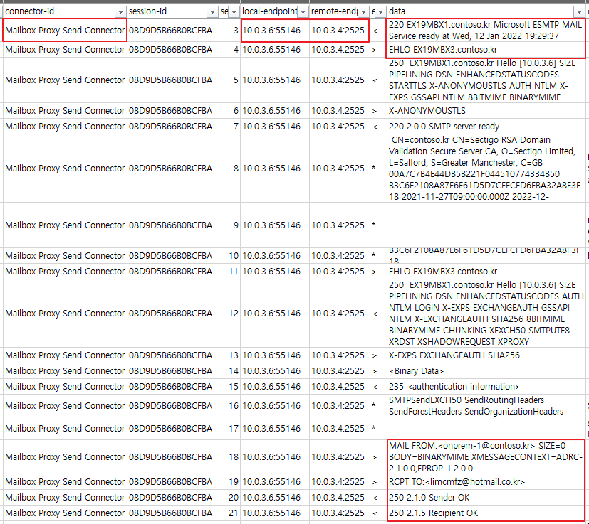This screenshot has width=589, height=524.
Task: Select sequence number 17 cell
Action: (x=229, y=428)
